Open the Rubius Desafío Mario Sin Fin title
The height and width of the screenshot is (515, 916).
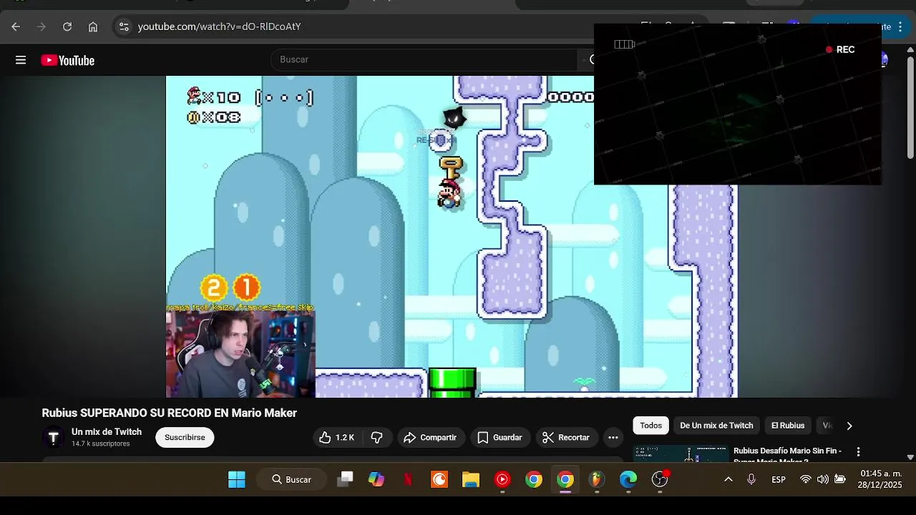click(x=787, y=454)
